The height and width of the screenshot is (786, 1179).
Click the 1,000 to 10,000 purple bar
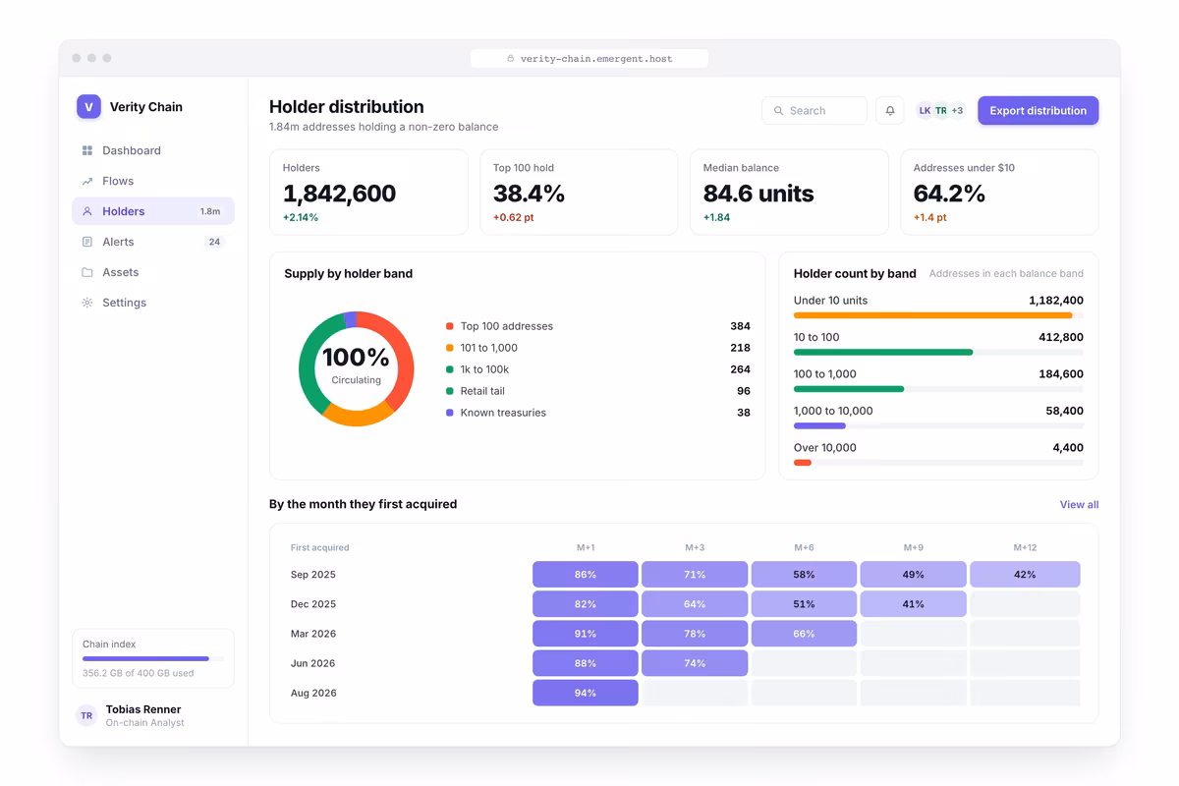pyautogui.click(x=819, y=425)
